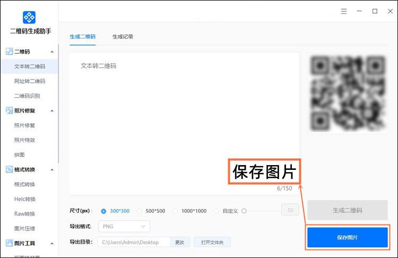Minimize the window

pos(359,11)
